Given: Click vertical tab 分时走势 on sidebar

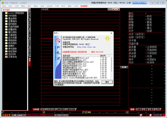Looking at the screenshot, I should click(x=30, y=15).
